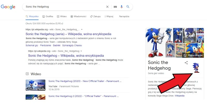Screen dimensions: 207x105
Task: Click the share icon in knowledge panel
Action: [186, 63]
